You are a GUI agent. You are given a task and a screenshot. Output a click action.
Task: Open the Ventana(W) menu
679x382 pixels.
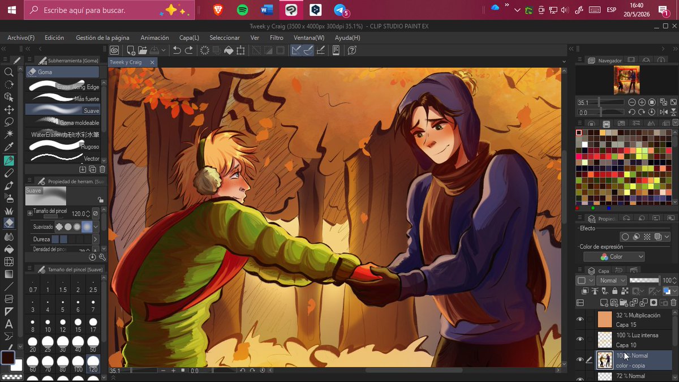(309, 38)
